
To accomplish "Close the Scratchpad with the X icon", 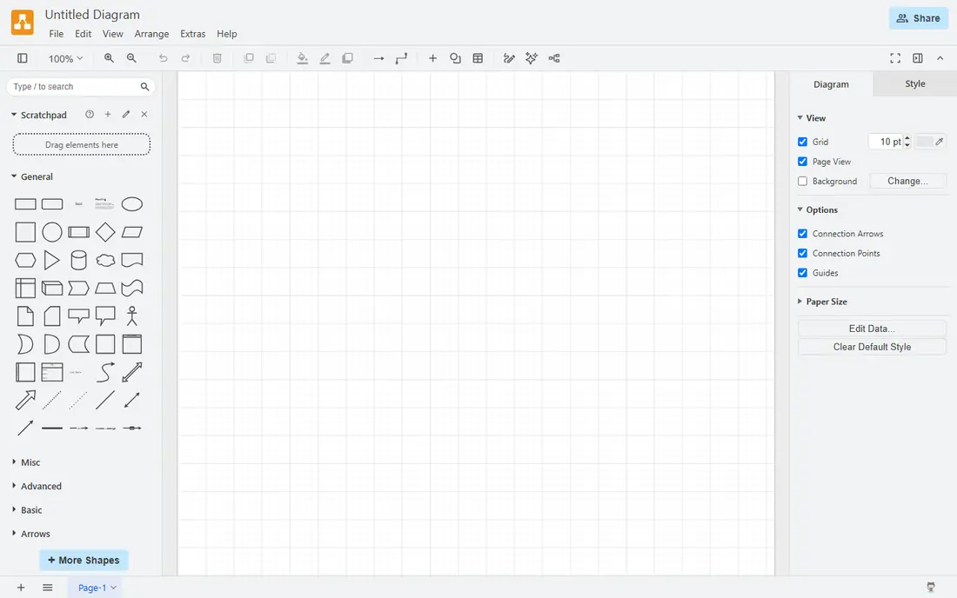I will pos(144,115).
